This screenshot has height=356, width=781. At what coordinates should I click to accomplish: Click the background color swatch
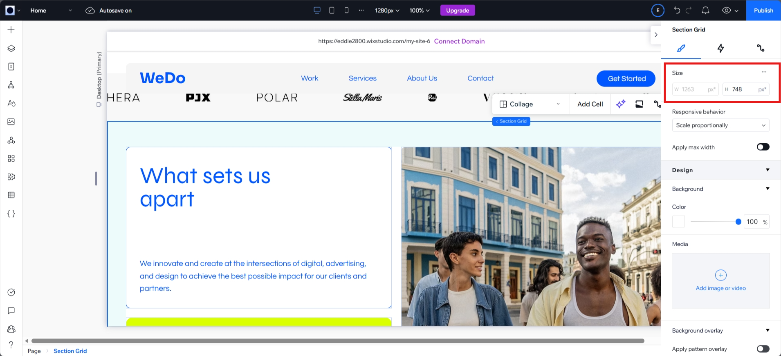point(678,222)
